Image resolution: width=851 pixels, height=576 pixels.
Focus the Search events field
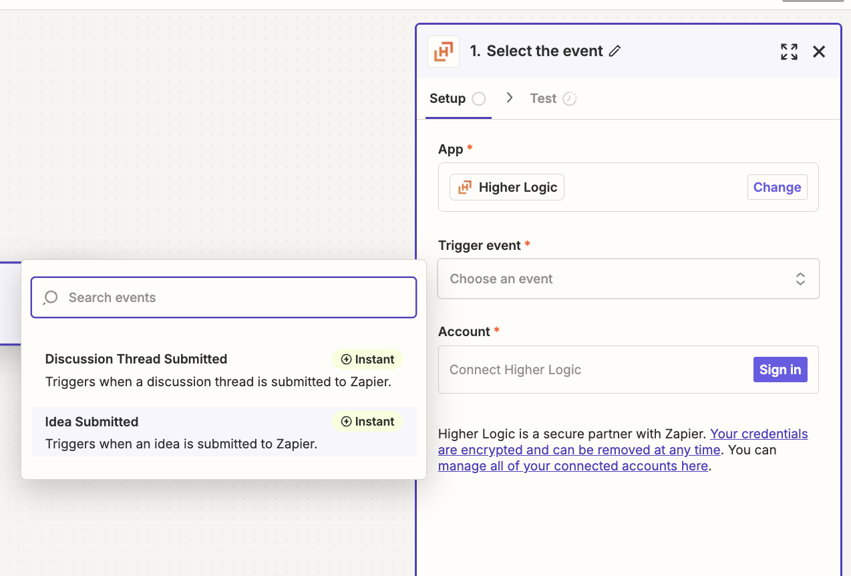tap(224, 297)
